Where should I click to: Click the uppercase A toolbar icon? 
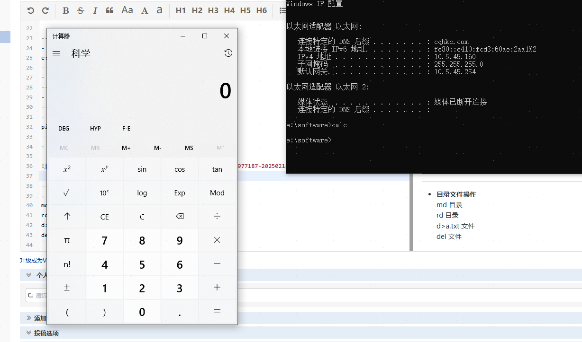click(x=145, y=10)
